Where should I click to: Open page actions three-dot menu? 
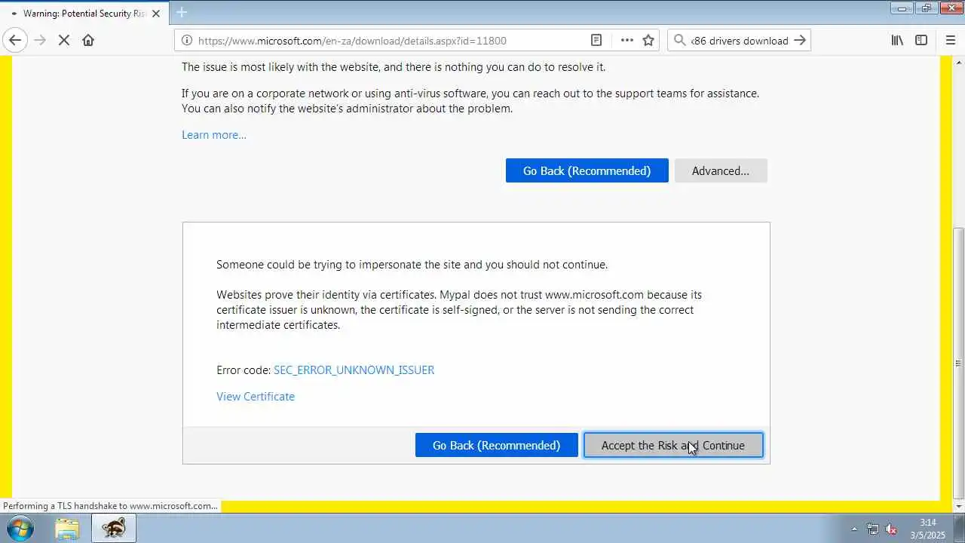point(626,41)
